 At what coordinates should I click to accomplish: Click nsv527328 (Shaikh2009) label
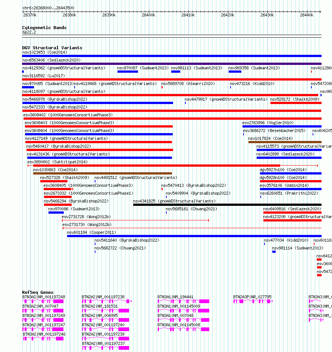tap(65, 177)
